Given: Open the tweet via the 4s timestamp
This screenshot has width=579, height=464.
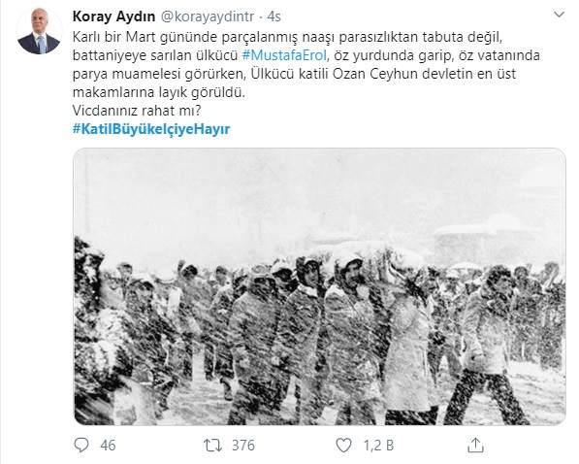Looking at the screenshot, I should 274,17.
